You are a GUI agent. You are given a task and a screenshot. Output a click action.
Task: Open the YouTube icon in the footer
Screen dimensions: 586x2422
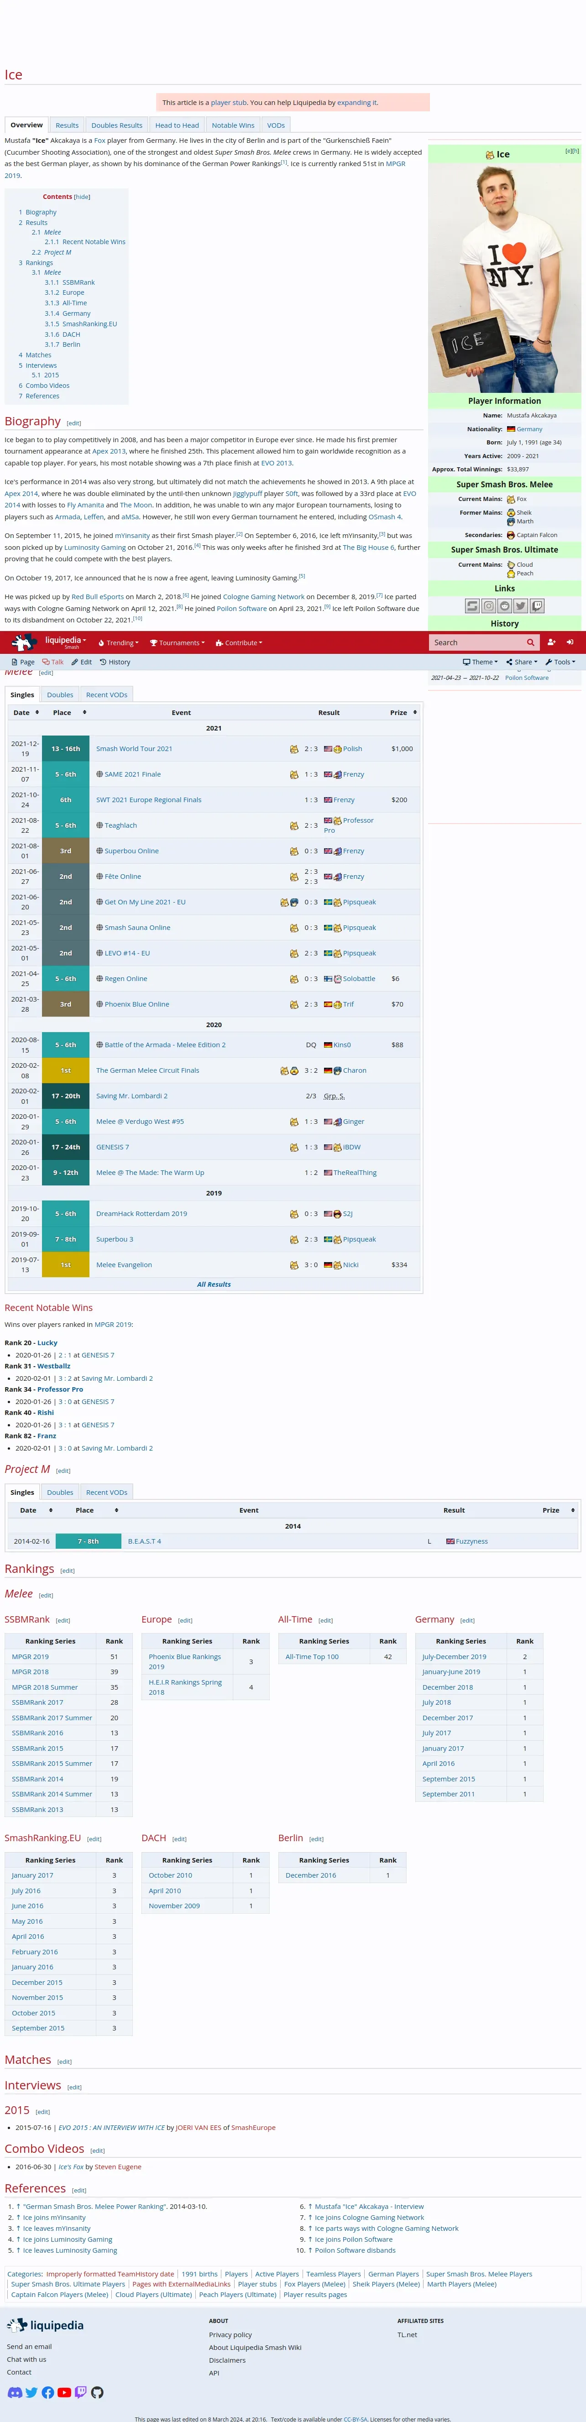pos(64,2392)
